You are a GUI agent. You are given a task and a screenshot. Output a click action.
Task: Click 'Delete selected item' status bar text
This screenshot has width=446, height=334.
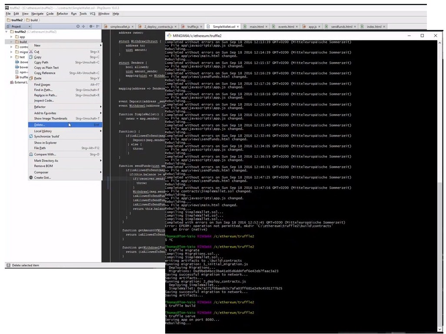coord(26,265)
